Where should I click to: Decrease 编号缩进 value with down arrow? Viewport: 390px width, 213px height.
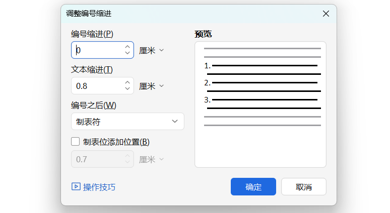[127, 53]
